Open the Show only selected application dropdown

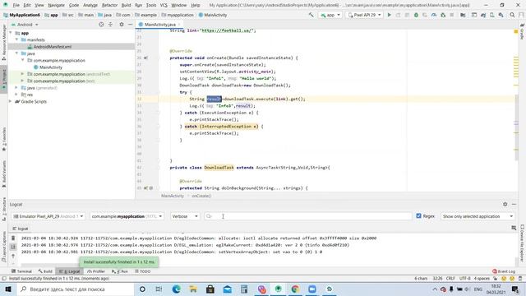(478, 216)
